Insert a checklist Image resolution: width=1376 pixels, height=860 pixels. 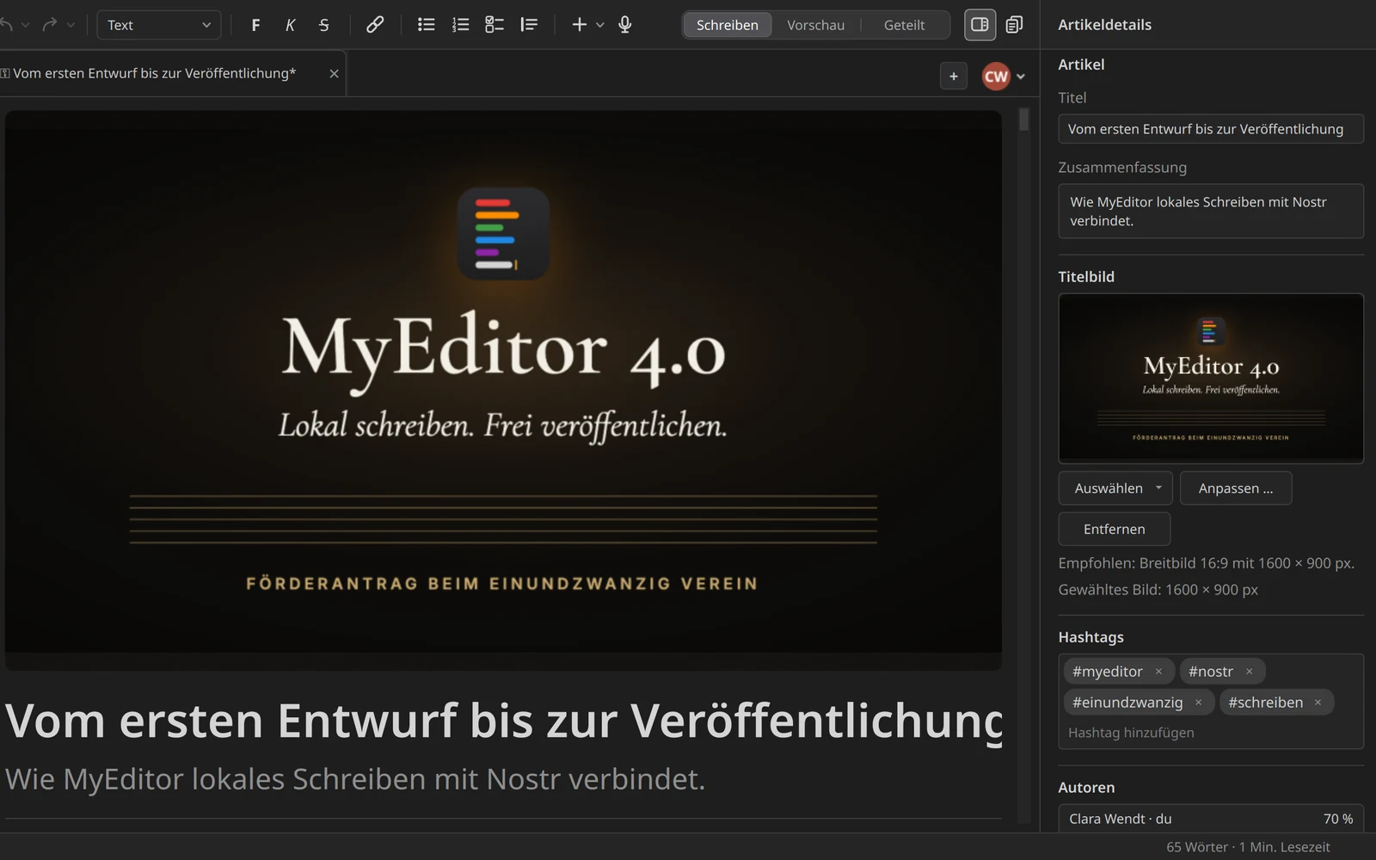(494, 25)
